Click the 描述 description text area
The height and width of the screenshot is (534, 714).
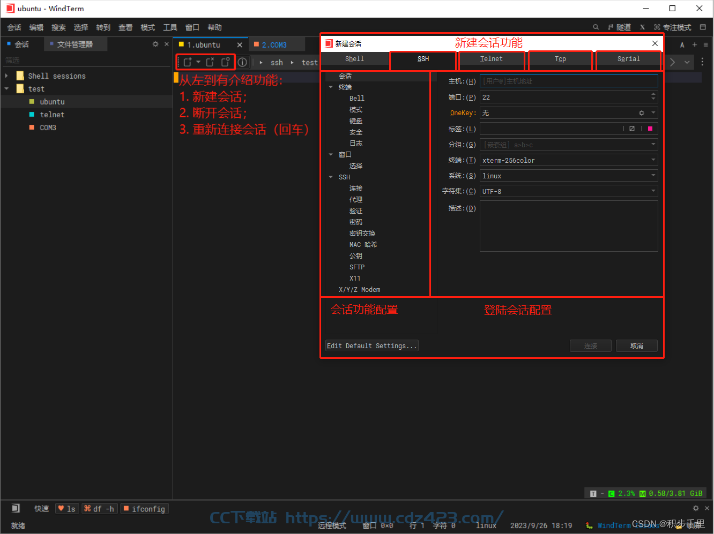pyautogui.click(x=569, y=226)
